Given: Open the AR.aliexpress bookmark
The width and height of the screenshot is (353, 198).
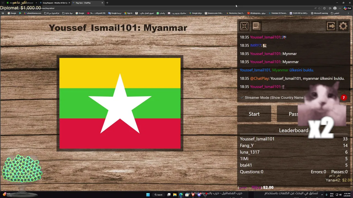Looking at the screenshot, I should [x=256, y=13].
